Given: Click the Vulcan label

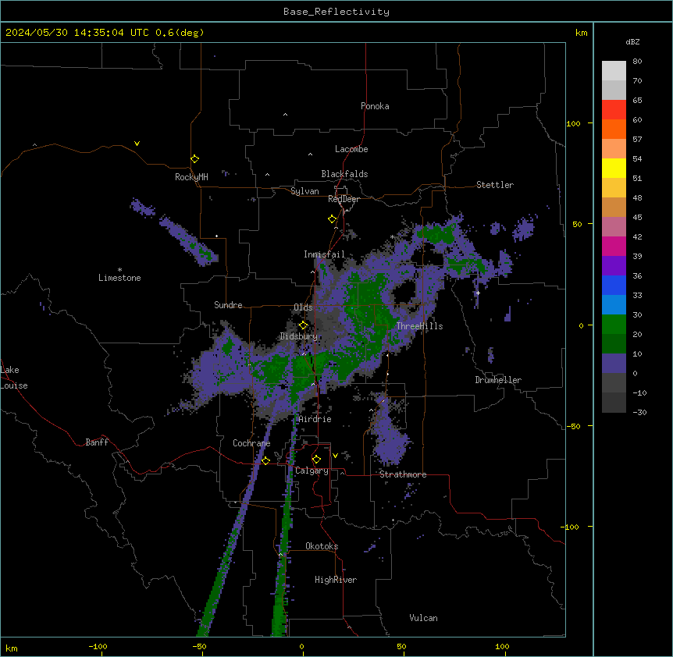Looking at the screenshot, I should [x=423, y=618].
